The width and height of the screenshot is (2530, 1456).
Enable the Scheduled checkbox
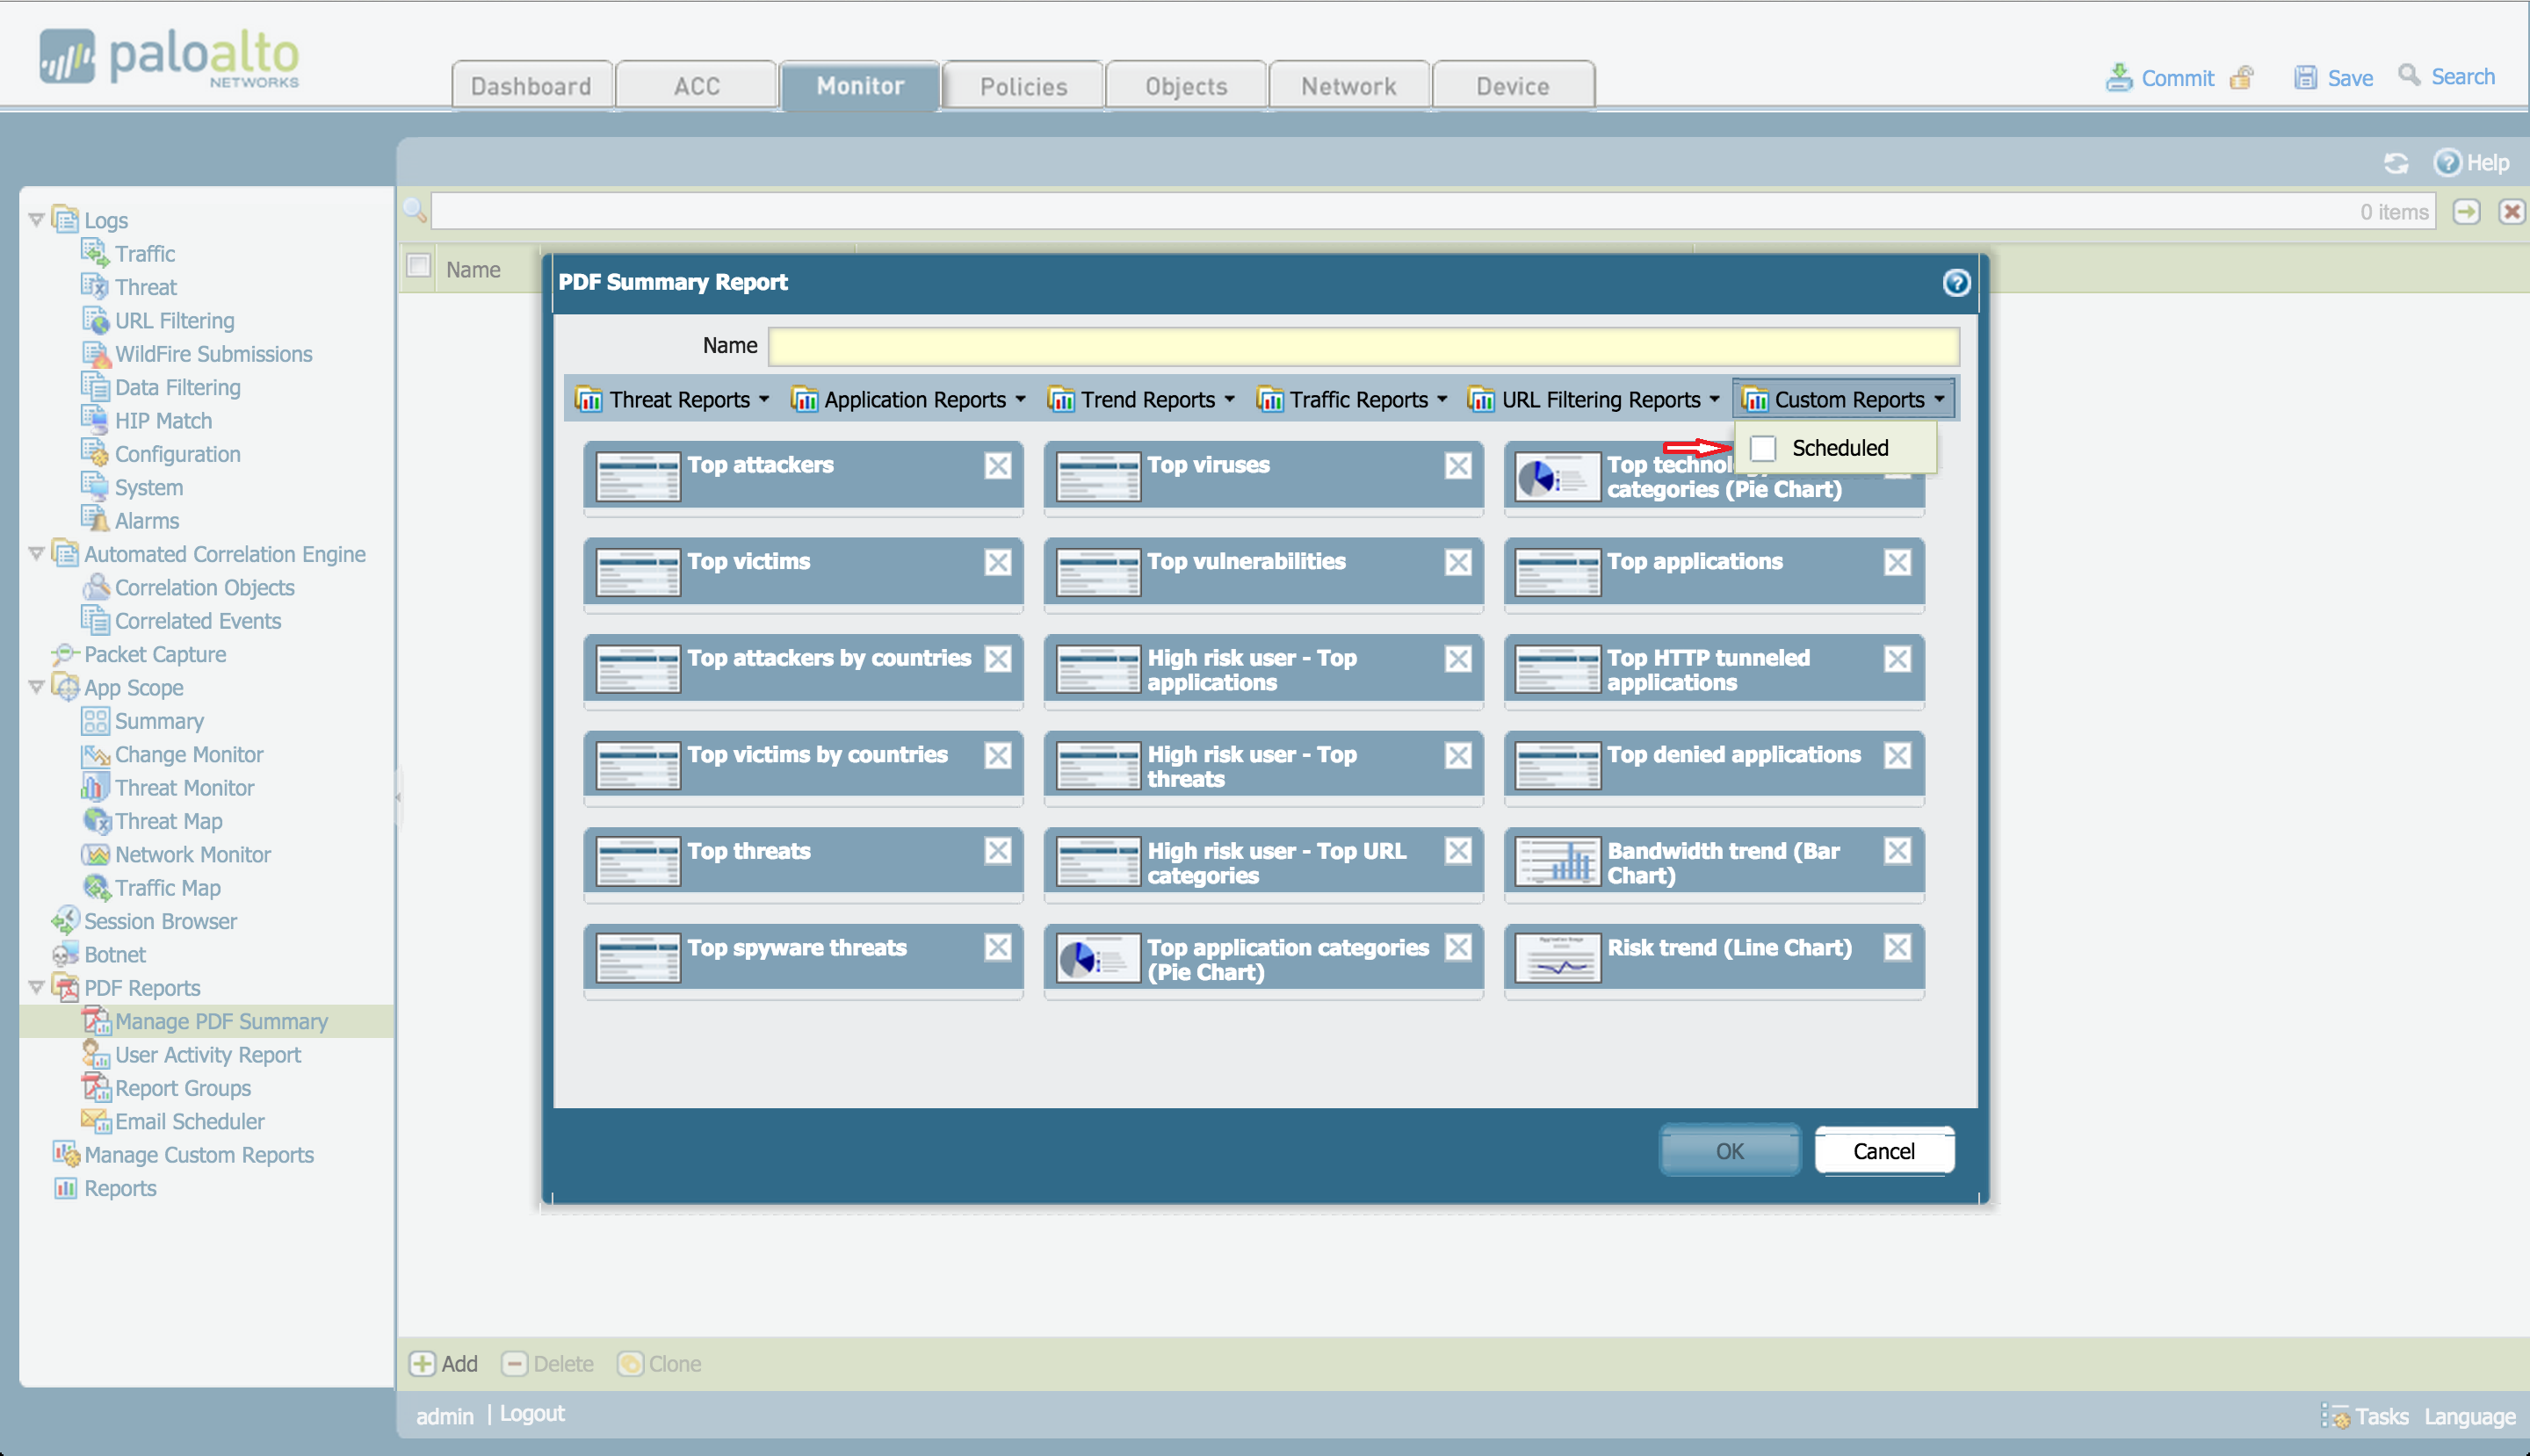[1763, 449]
